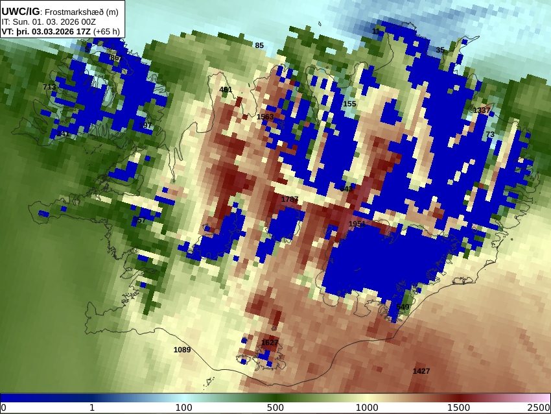Viewport: 551px width, 414px height.
Task: Click the 1000 label on the color scale
Action: click(367, 408)
